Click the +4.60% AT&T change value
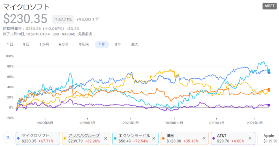 [x=238, y=141]
